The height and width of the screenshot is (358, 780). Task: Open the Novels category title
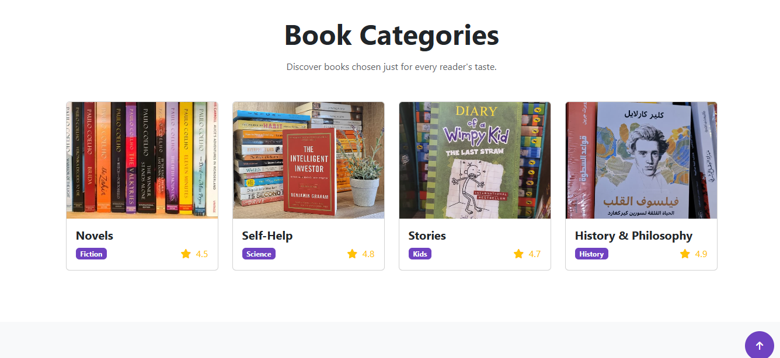tap(95, 236)
